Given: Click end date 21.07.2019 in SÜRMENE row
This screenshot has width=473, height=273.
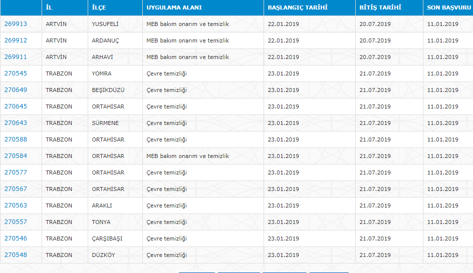Looking at the screenshot, I should point(375,123).
